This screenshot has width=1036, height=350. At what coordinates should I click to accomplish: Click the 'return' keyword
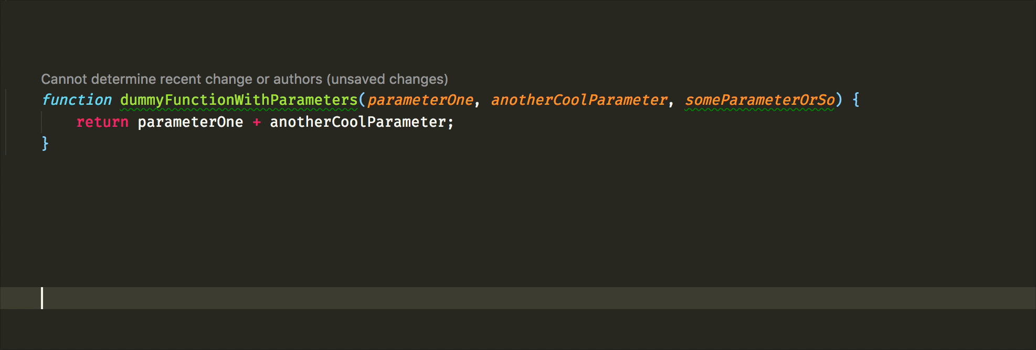[x=102, y=122]
